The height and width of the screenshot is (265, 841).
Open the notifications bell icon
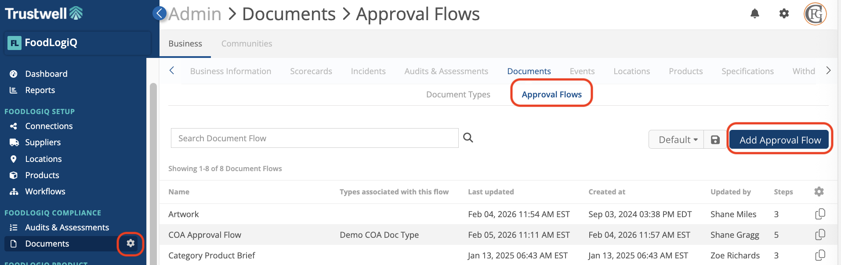tap(754, 14)
